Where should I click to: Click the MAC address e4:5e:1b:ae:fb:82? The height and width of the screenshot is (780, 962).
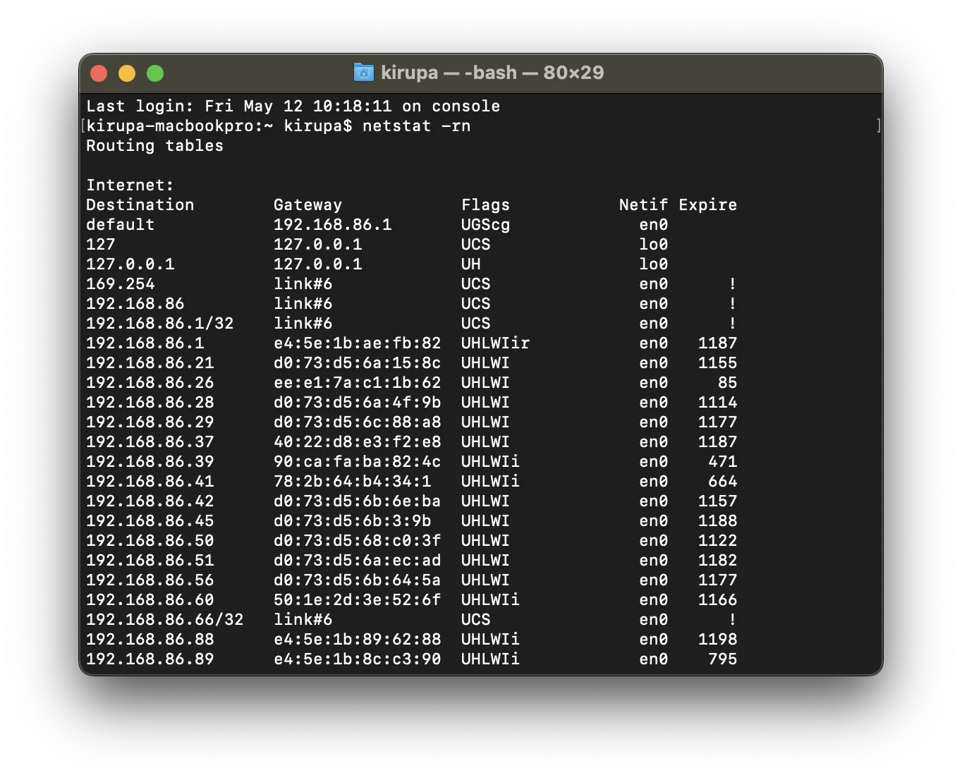pos(357,343)
